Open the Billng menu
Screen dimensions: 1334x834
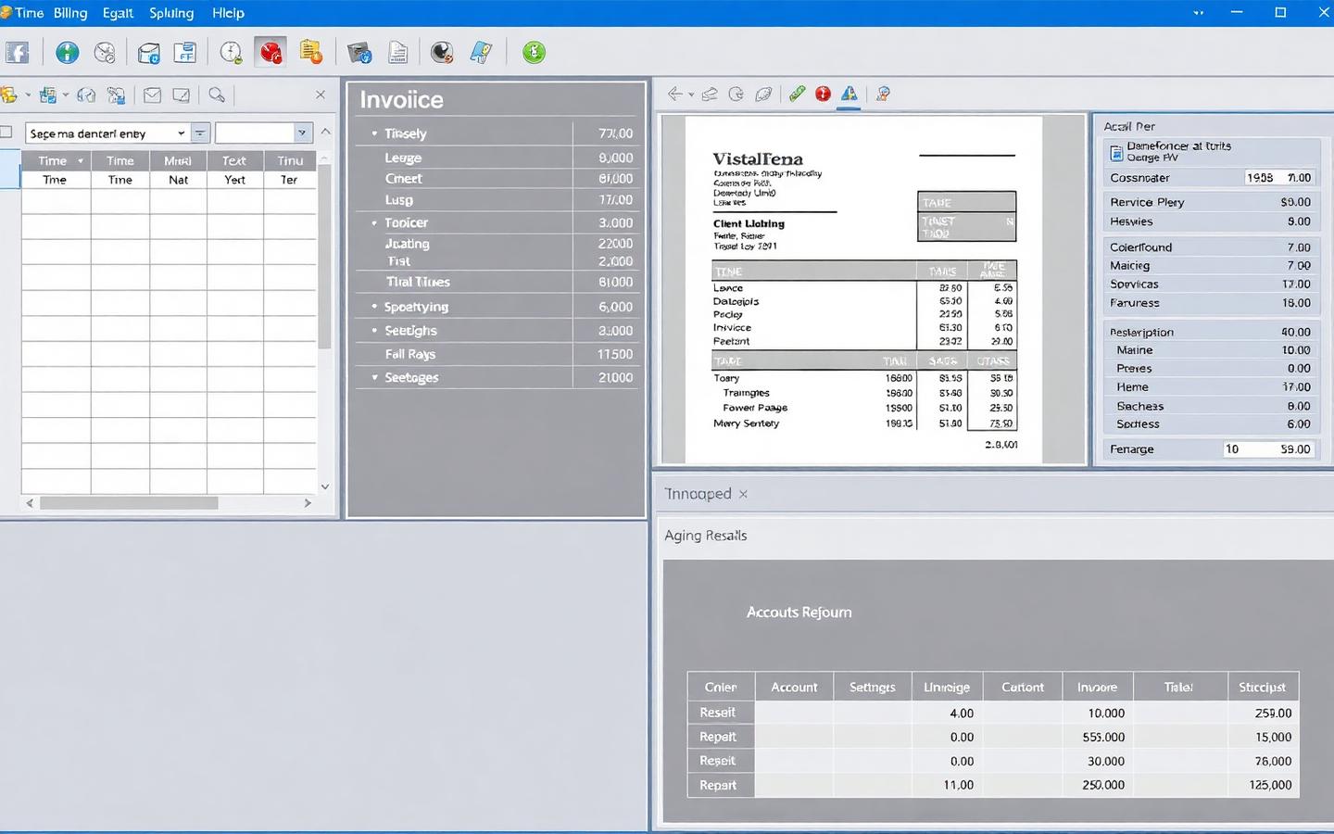coord(70,13)
